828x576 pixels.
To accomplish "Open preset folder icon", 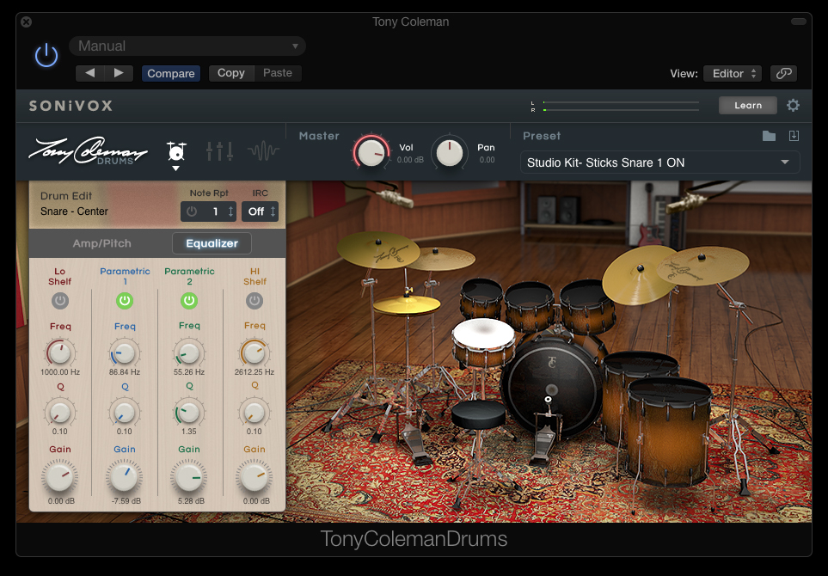I will coord(769,136).
